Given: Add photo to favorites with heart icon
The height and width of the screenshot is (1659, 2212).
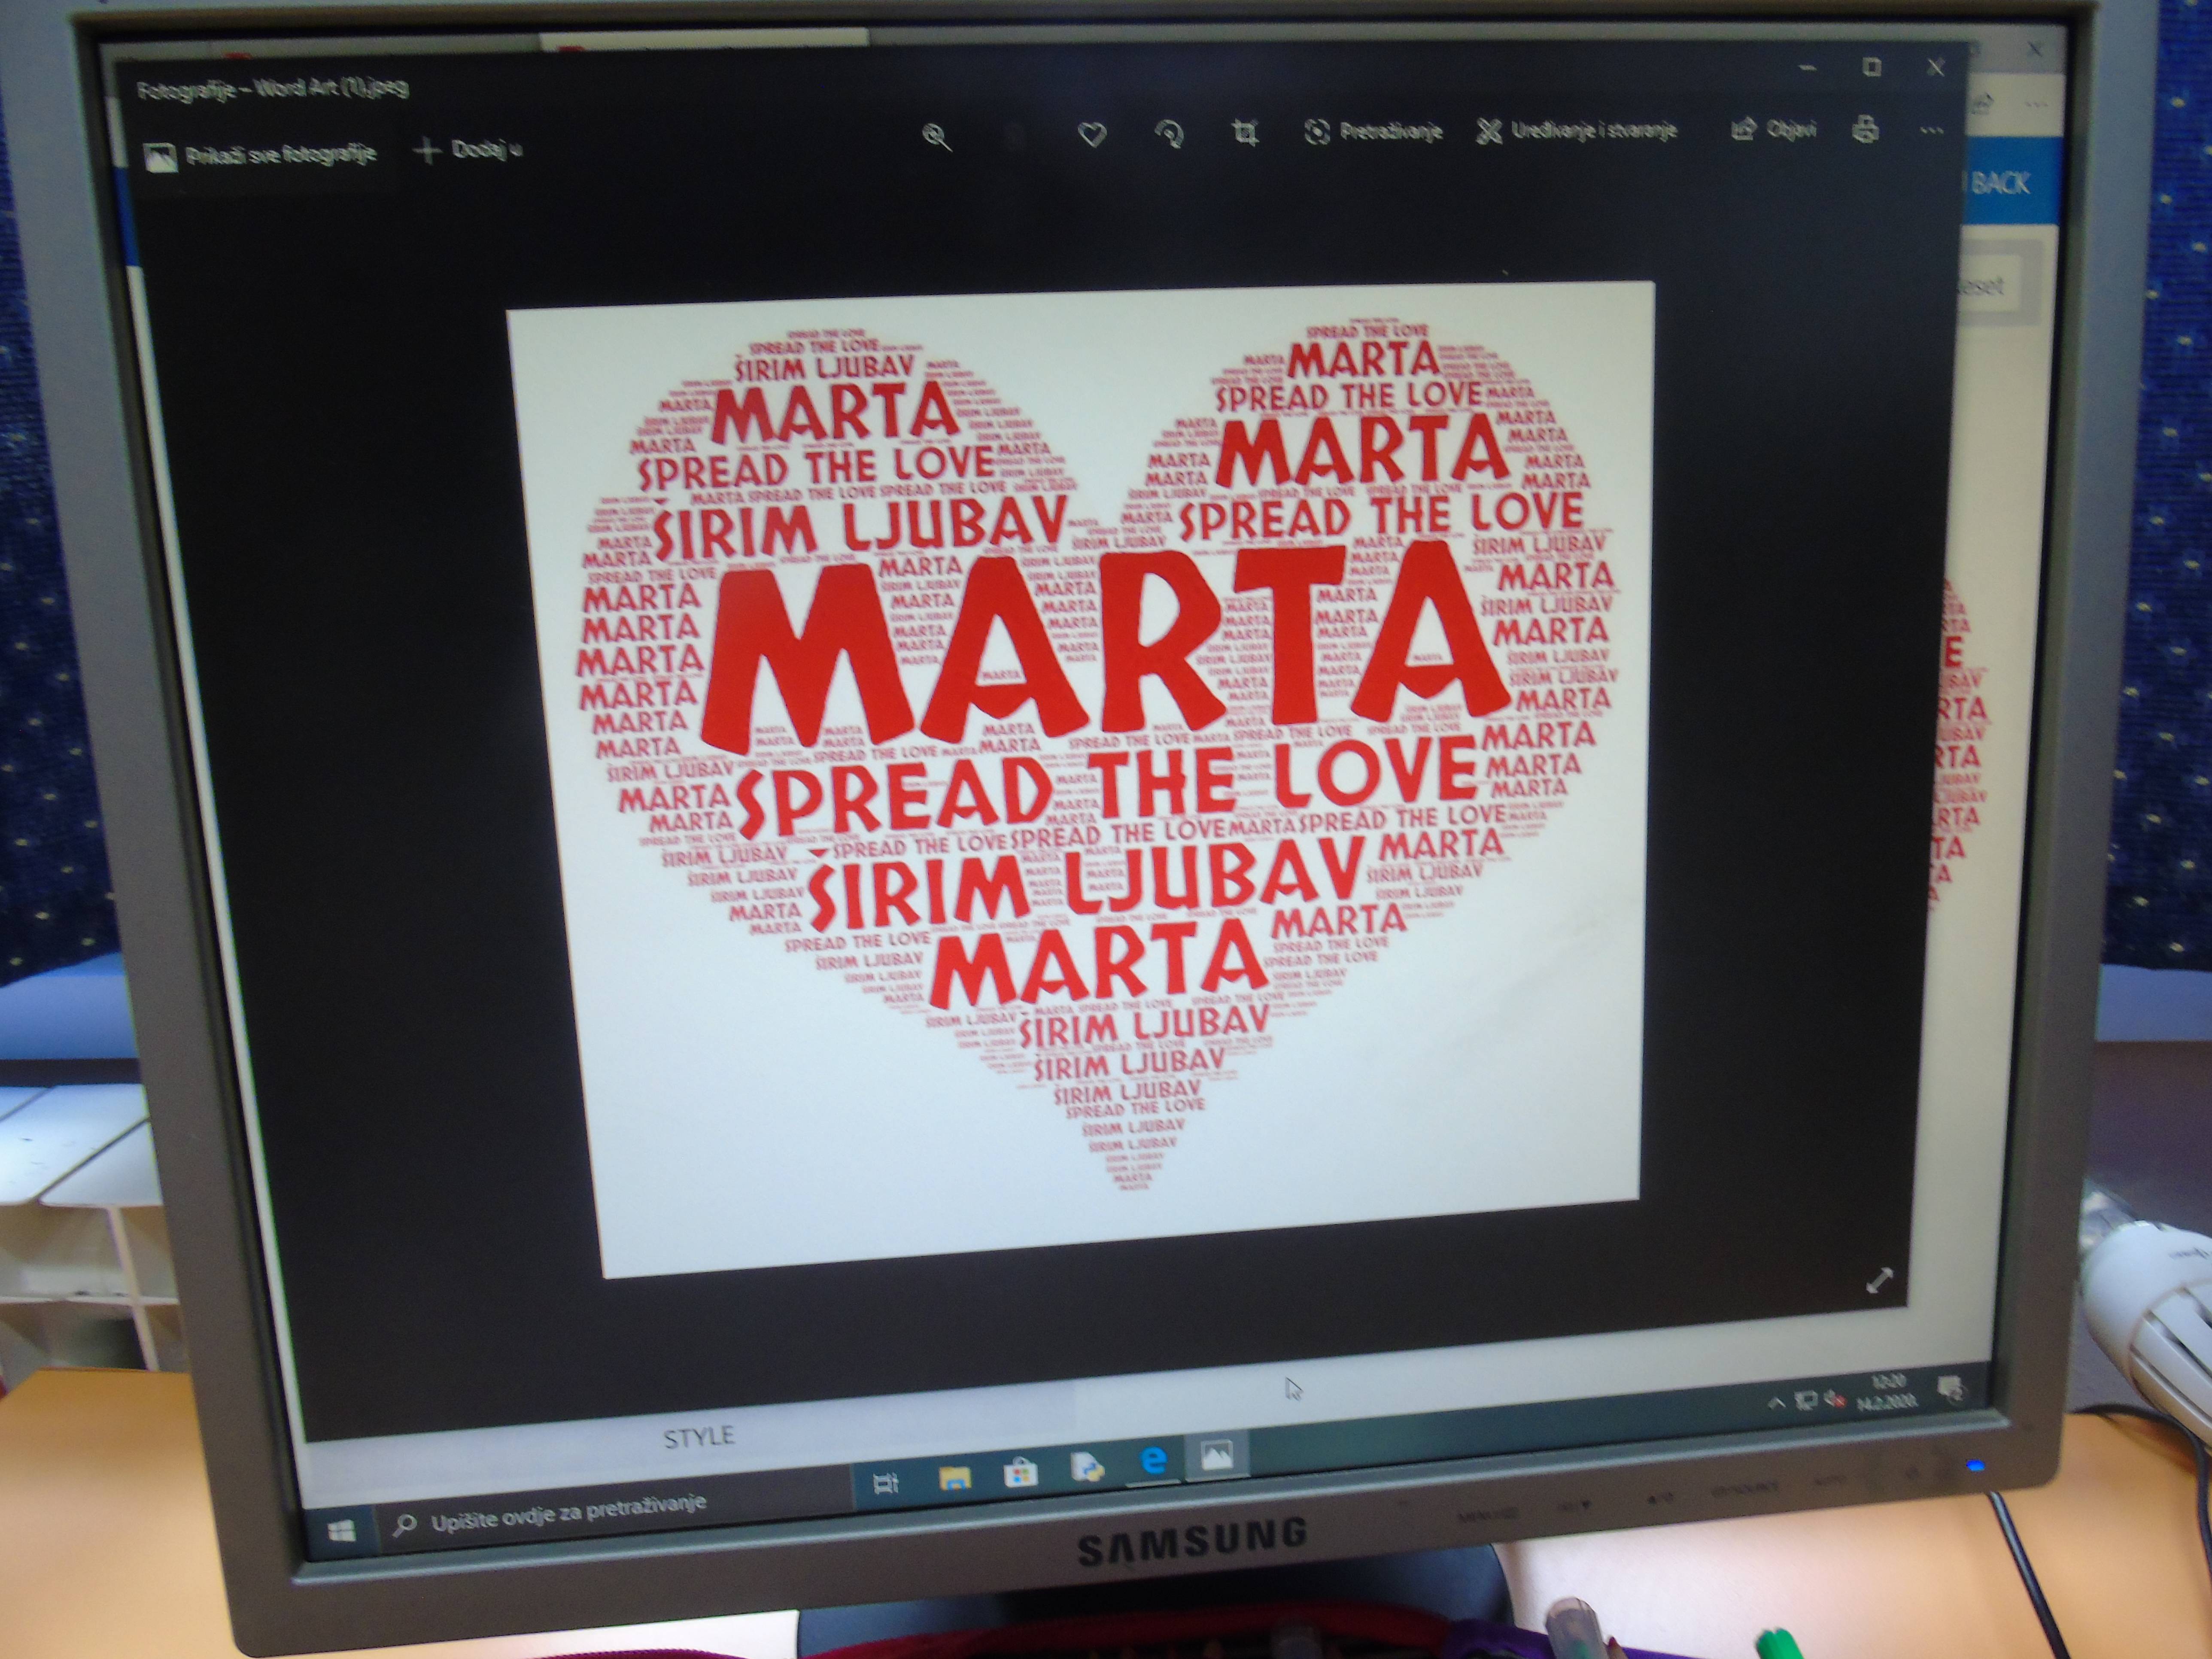Looking at the screenshot, I should tap(1092, 134).
